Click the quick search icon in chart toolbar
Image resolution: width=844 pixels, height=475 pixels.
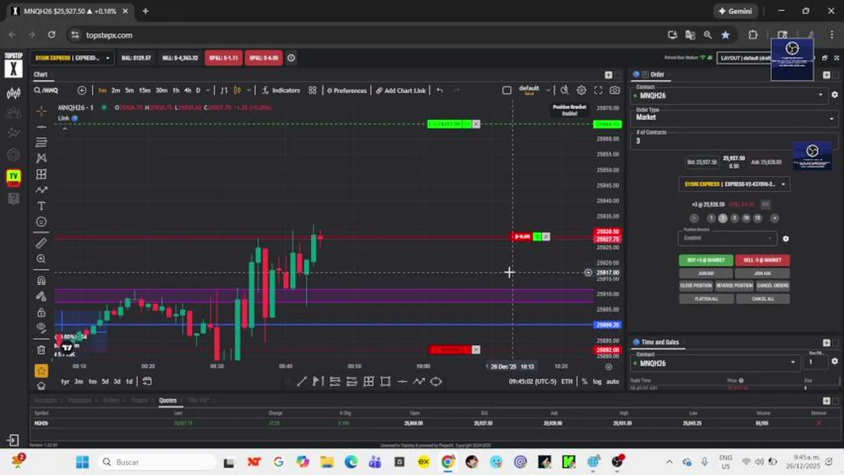coord(565,90)
